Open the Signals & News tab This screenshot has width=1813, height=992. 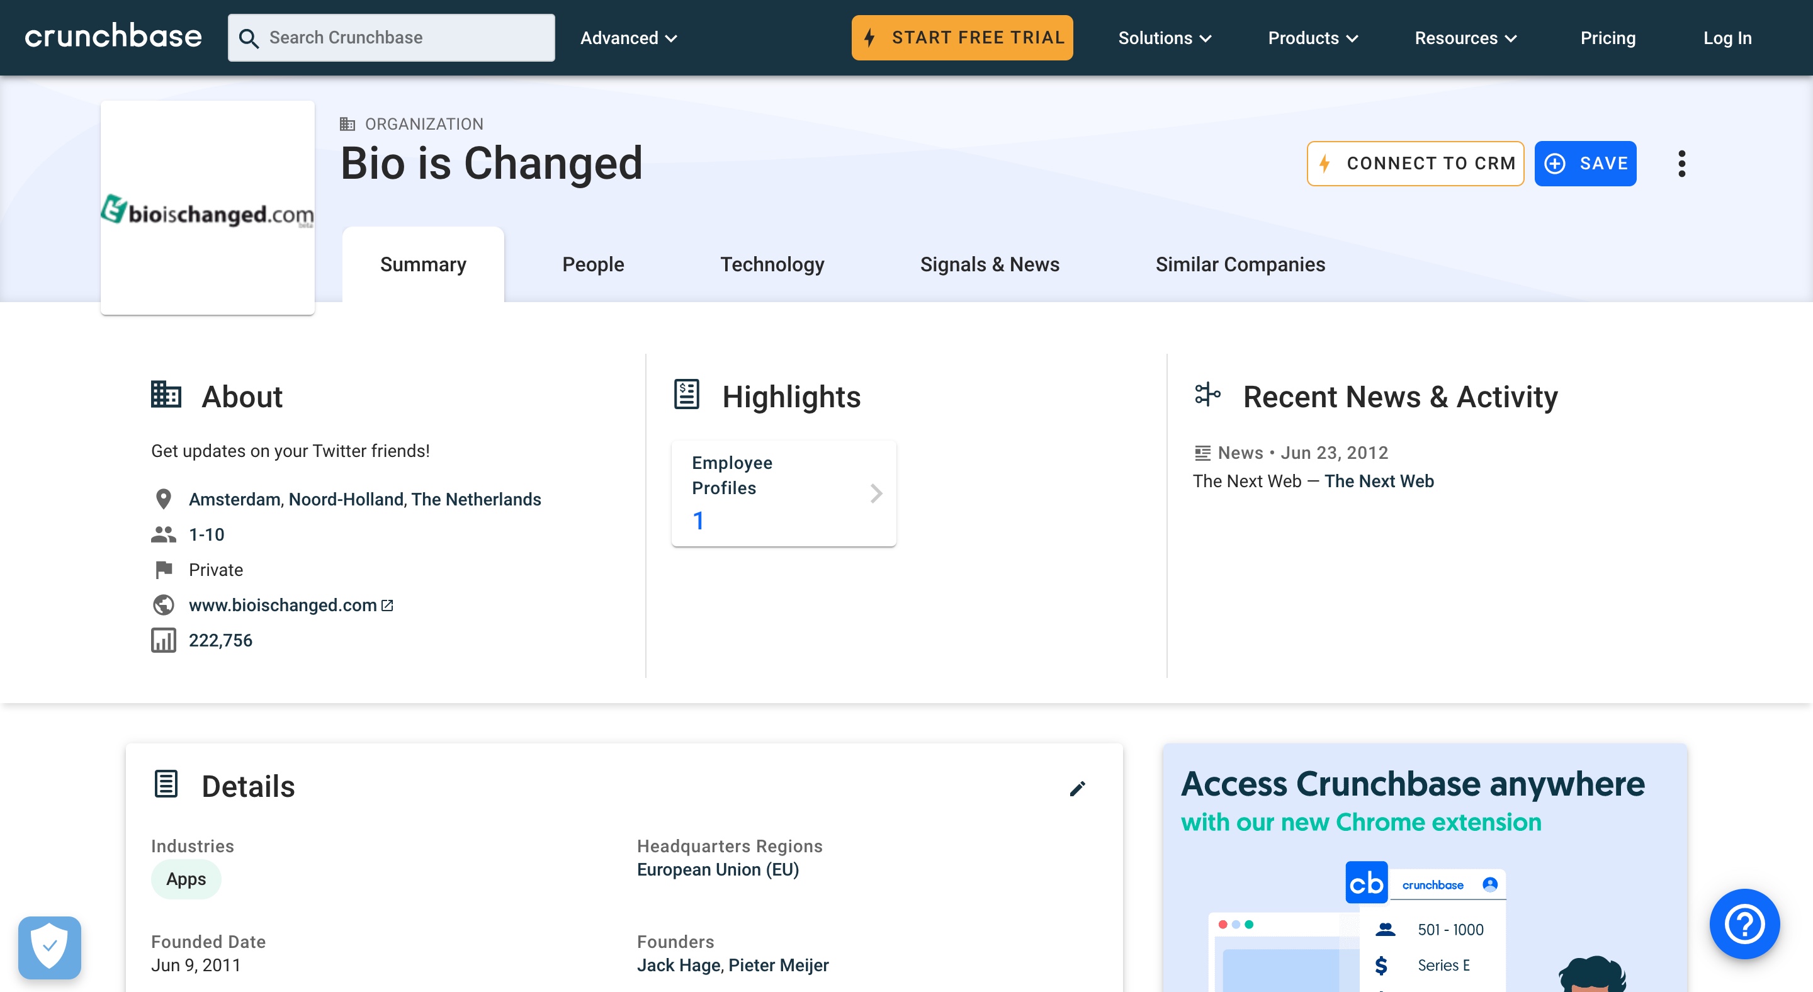[989, 264]
